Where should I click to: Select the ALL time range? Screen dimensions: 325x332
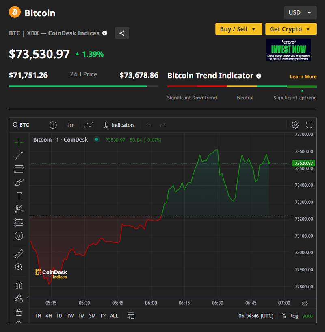114,316
